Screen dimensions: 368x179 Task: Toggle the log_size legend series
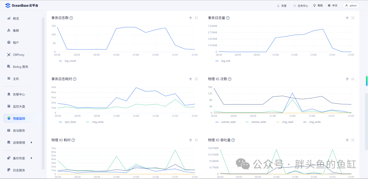223,61
